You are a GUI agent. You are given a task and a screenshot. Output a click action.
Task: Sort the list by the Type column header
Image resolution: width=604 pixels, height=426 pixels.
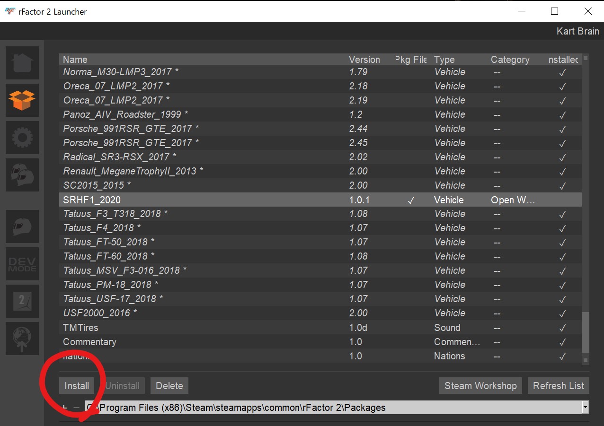point(444,60)
